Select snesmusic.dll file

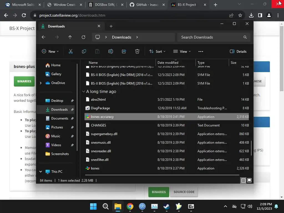click(167, 143)
